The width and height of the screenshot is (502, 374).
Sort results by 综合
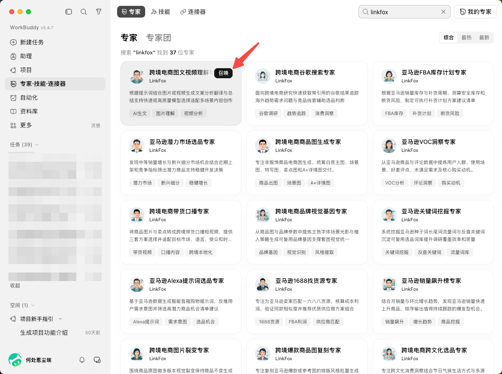[448, 37]
